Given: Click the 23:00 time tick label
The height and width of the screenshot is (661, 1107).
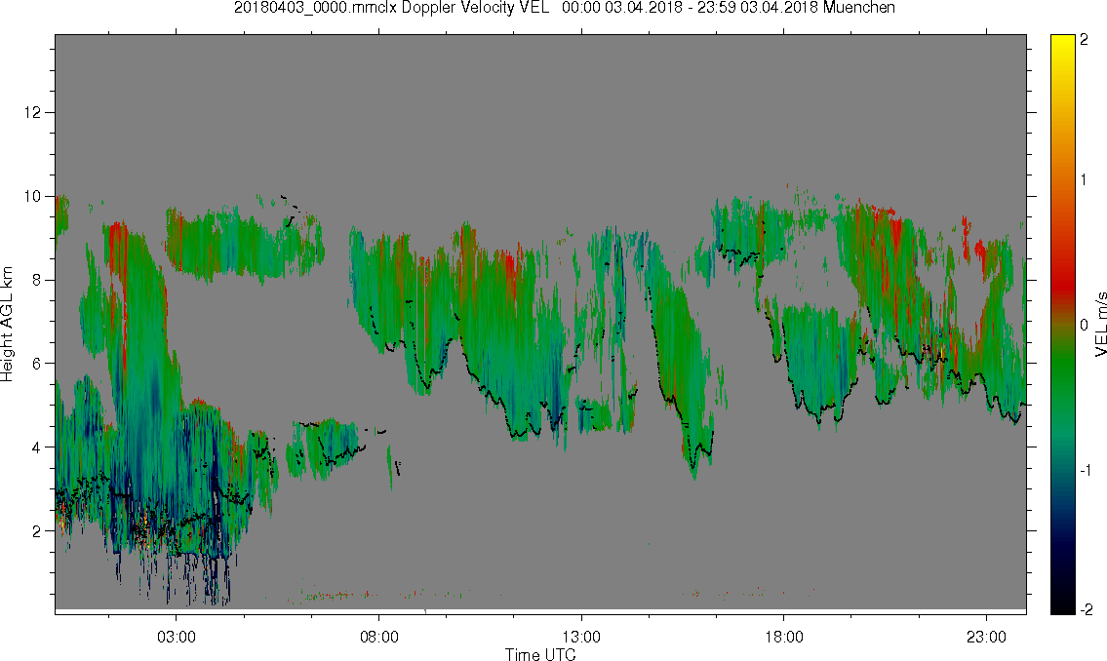Looking at the screenshot, I should point(986,637).
